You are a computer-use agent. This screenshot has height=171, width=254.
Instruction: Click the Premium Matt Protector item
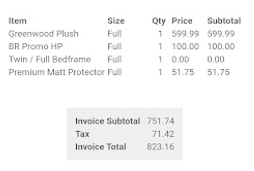pyautogui.click(x=57, y=72)
